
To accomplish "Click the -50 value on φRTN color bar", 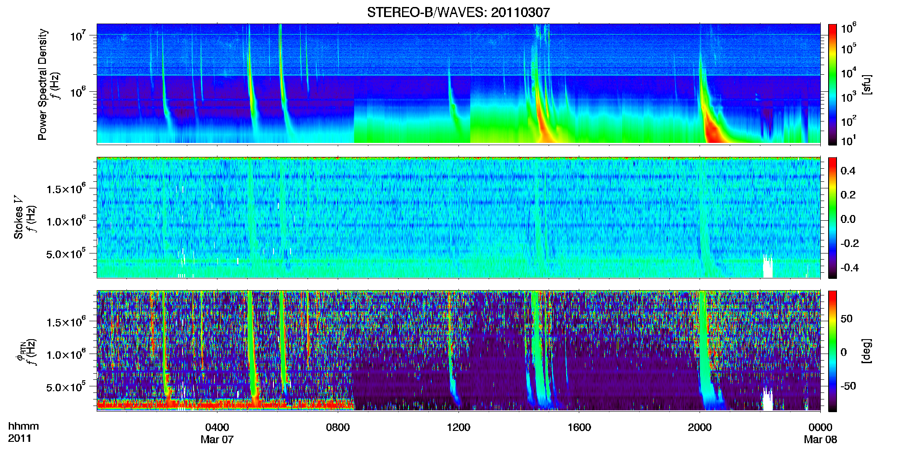I will [x=848, y=386].
